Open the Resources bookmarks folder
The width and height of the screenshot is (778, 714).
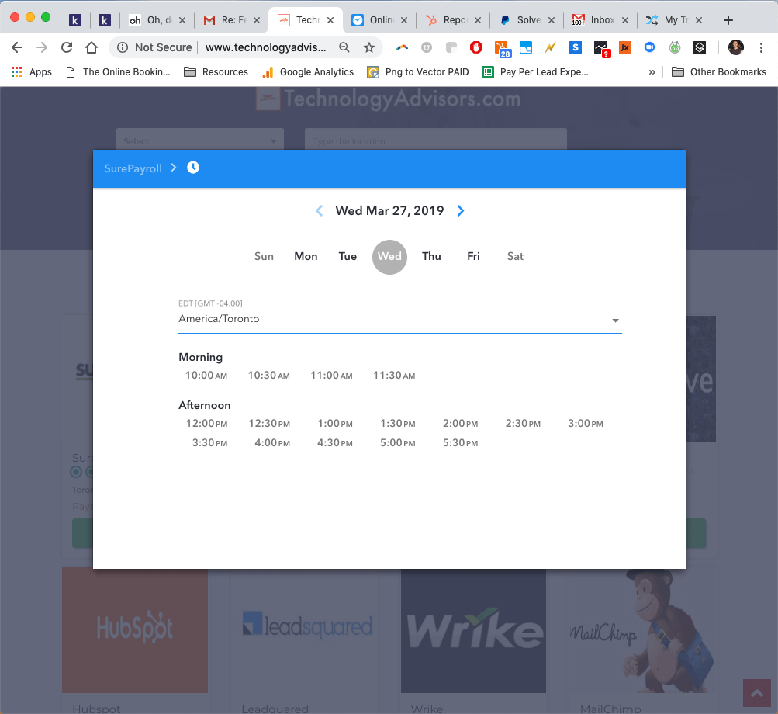[x=216, y=72]
